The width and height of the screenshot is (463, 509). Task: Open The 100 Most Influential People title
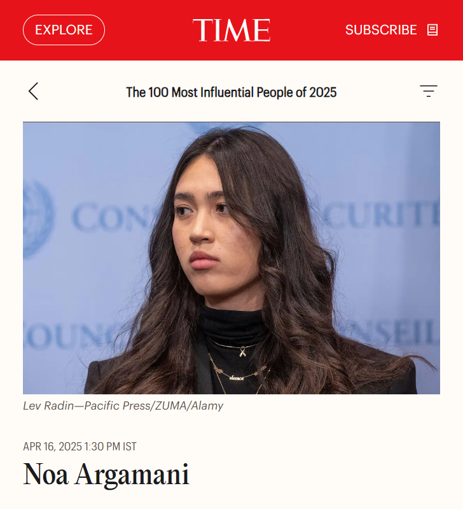[231, 92]
